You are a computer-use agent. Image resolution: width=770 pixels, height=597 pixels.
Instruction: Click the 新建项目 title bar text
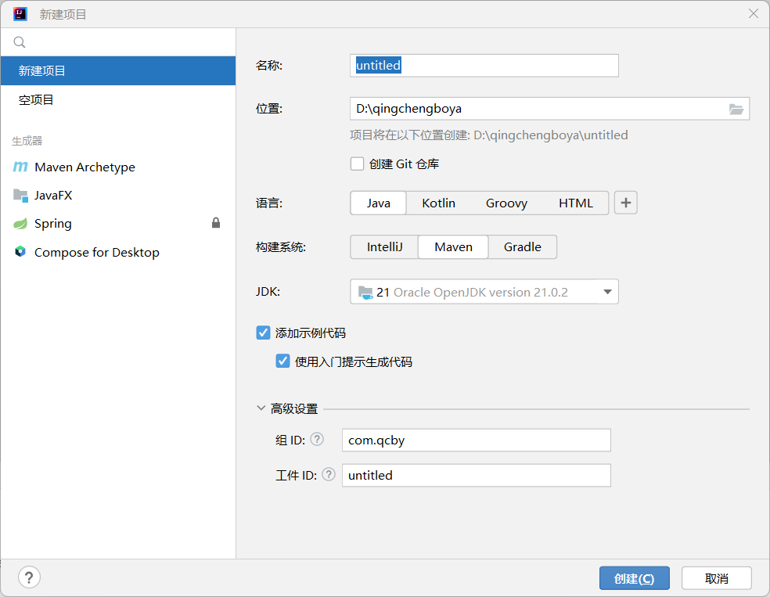[x=63, y=14]
